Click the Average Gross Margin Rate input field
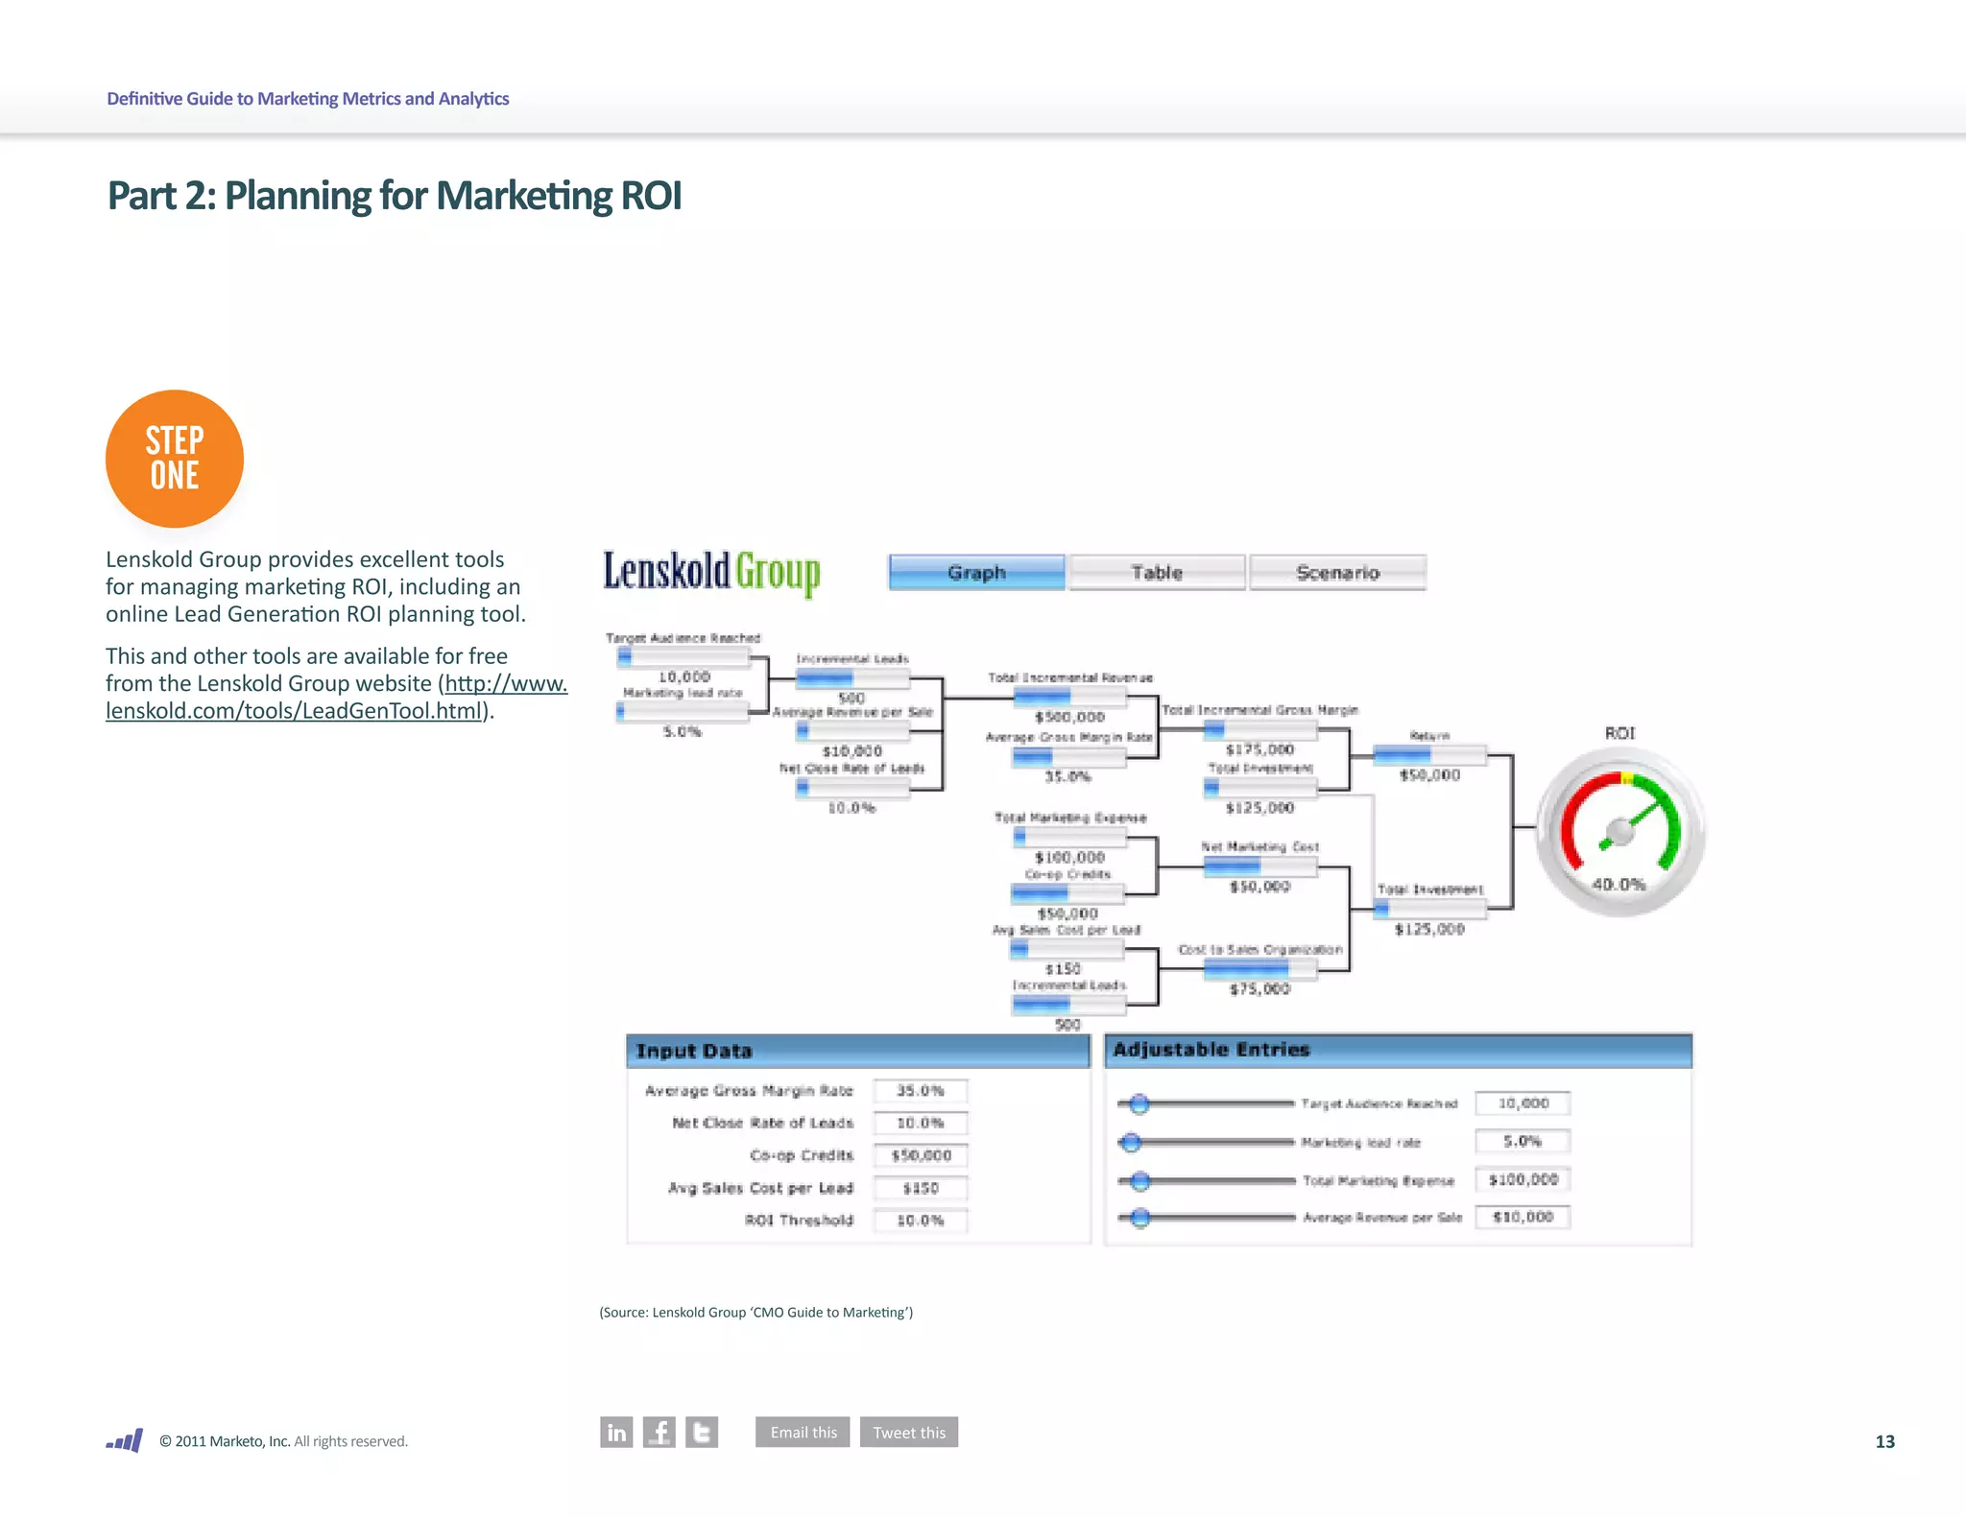Screen dimensions: 1966x1518 [920, 1091]
